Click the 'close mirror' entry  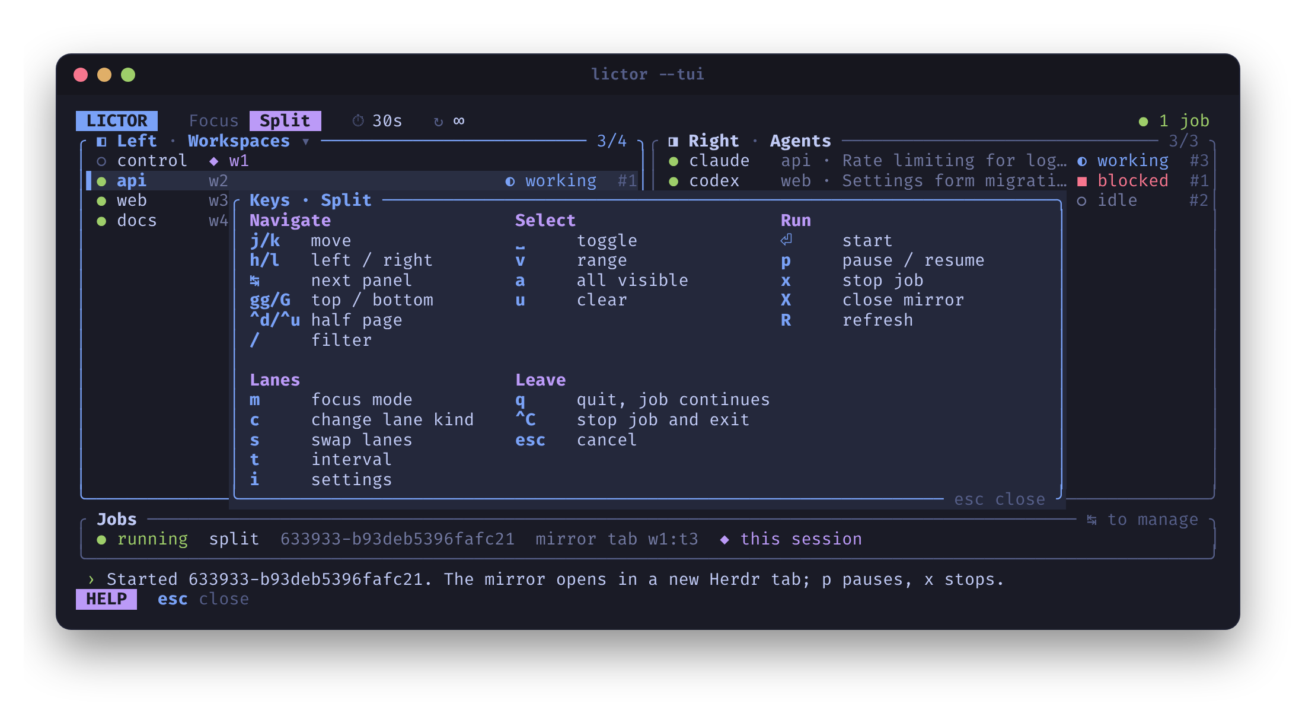[904, 300]
